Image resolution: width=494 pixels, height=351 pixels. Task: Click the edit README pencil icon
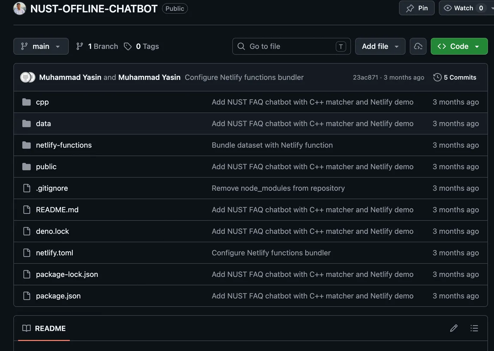click(454, 328)
